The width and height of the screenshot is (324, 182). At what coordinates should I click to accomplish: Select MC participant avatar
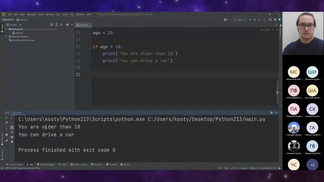[294, 72]
